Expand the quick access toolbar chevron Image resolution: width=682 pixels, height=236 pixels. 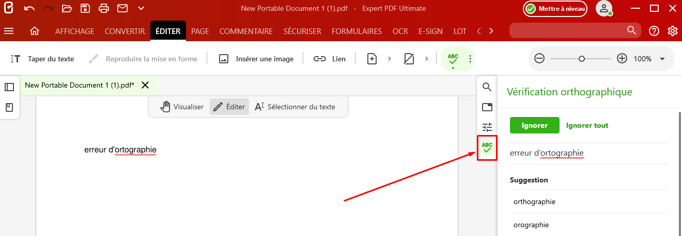[x=141, y=8]
